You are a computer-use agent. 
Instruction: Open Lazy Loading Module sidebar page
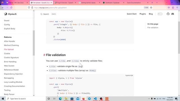pyautogui.click(x=13, y=82)
